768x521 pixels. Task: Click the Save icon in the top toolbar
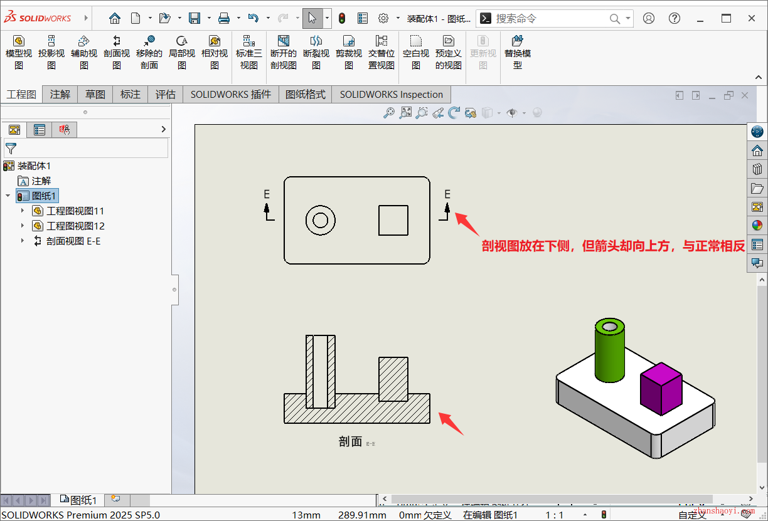[x=195, y=18]
